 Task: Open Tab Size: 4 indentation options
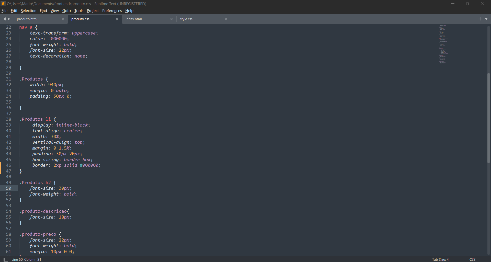[x=440, y=259]
